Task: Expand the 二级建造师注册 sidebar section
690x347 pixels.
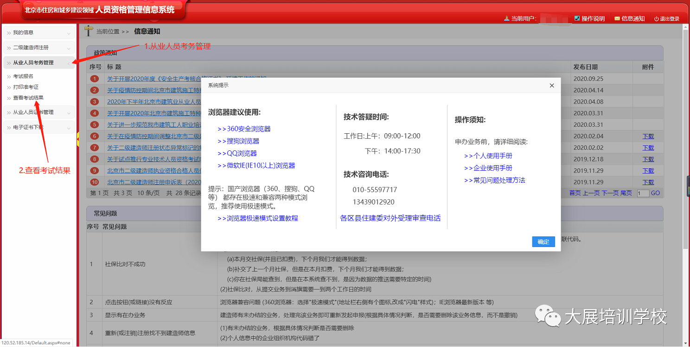Action: [69, 48]
